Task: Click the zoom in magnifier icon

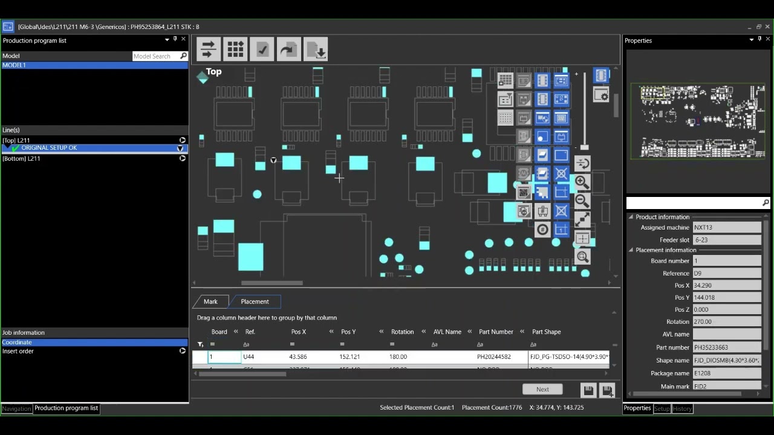Action: tap(582, 182)
